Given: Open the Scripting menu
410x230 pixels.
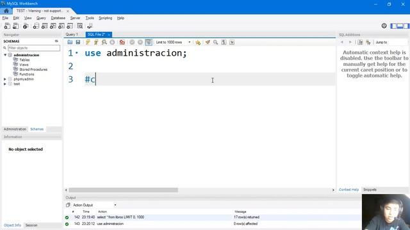Looking at the screenshot, I should 105,18.
